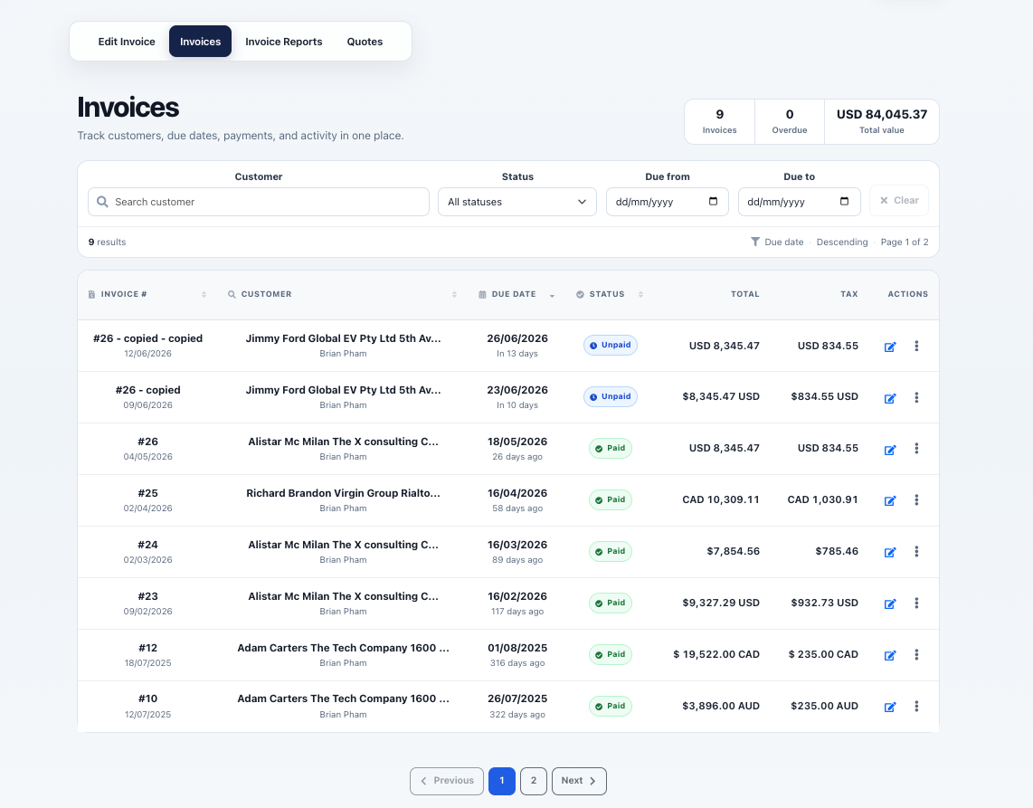Focus the Search customer field
Viewport: 1033px width, 808px height.
pos(259,202)
